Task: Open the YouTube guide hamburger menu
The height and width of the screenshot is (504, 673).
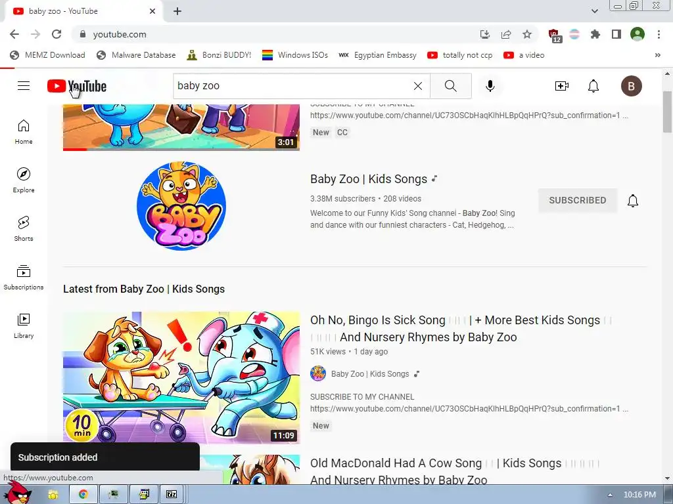Action: 24,86
